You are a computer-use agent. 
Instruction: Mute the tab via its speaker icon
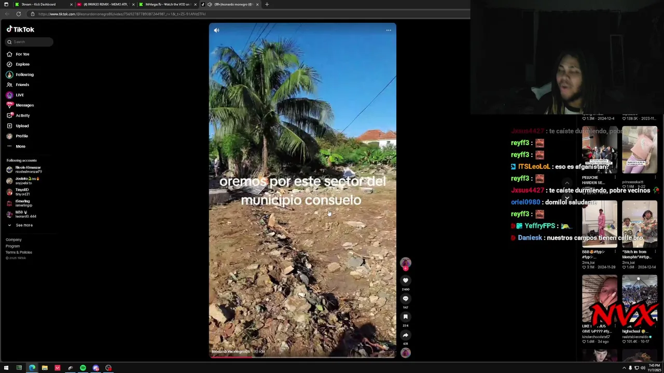click(210, 4)
